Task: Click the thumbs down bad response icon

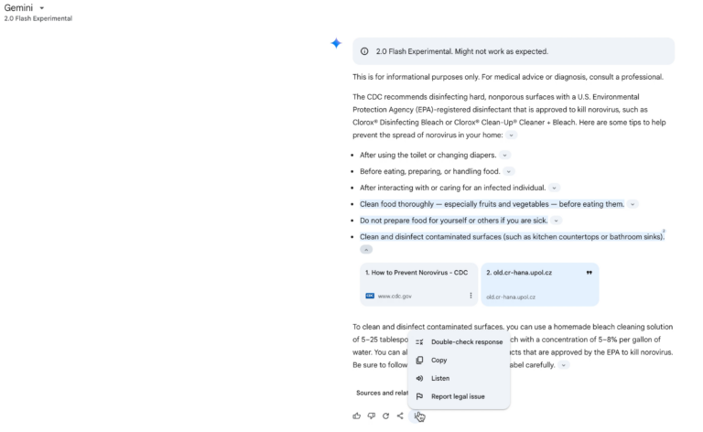Action: tap(372, 416)
